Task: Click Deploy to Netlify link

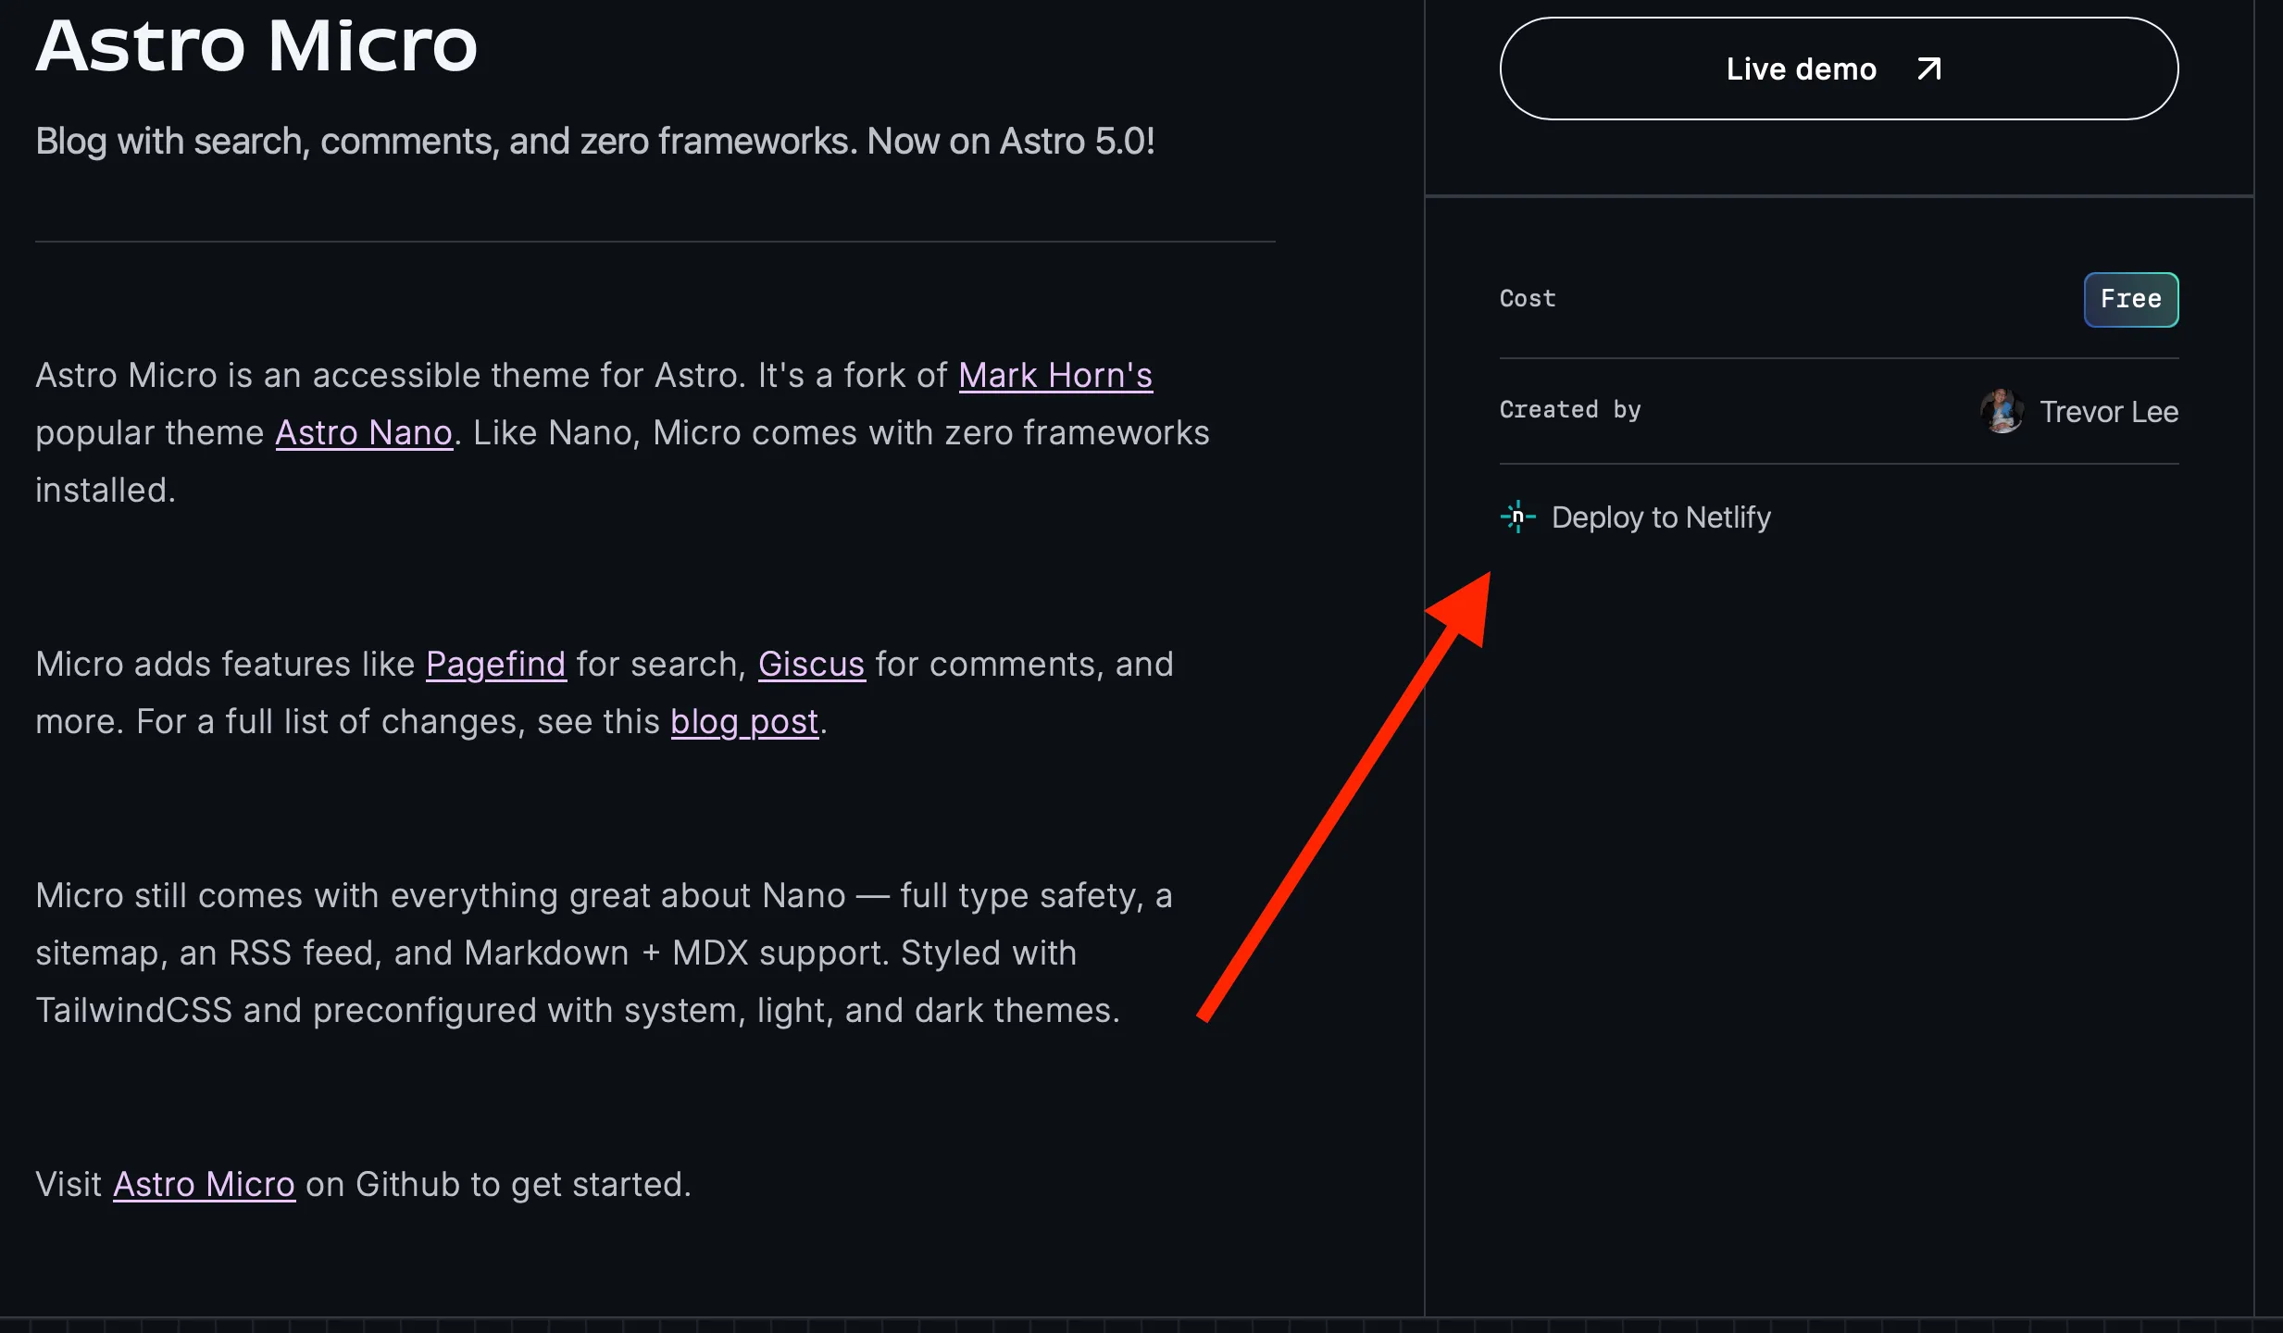Action: click(x=1635, y=517)
